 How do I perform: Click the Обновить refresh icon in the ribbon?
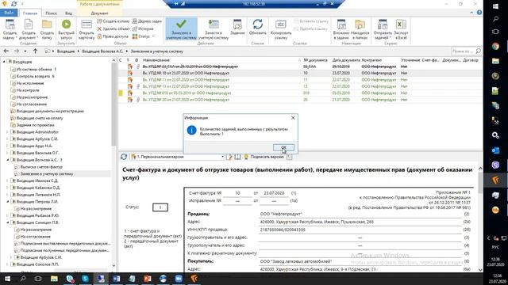[x=257, y=25]
